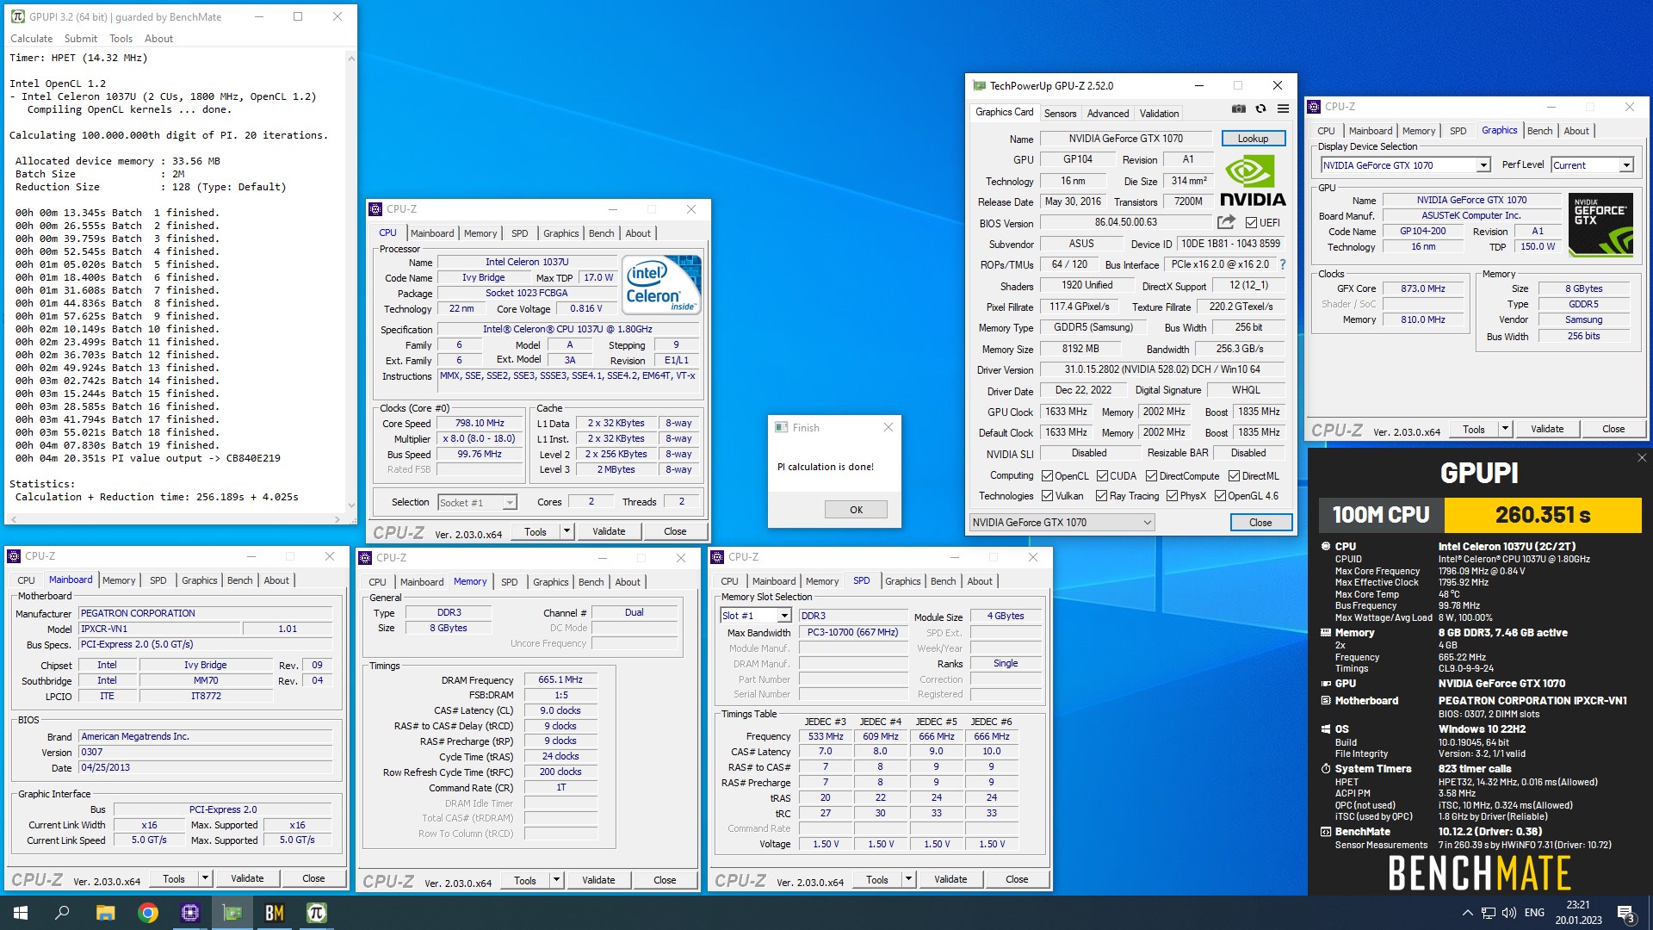Refresh GPU-Z data with refresh icon
This screenshot has width=1653, height=930.
tap(1260, 109)
